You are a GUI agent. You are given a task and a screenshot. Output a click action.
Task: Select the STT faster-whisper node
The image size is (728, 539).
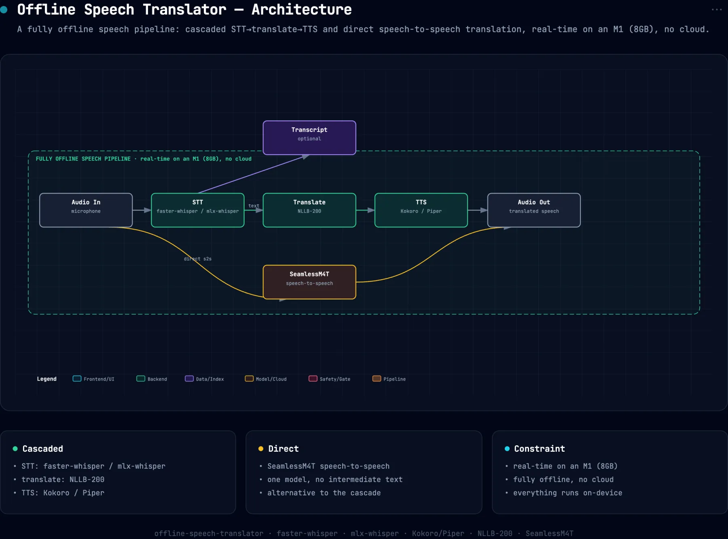click(x=198, y=210)
